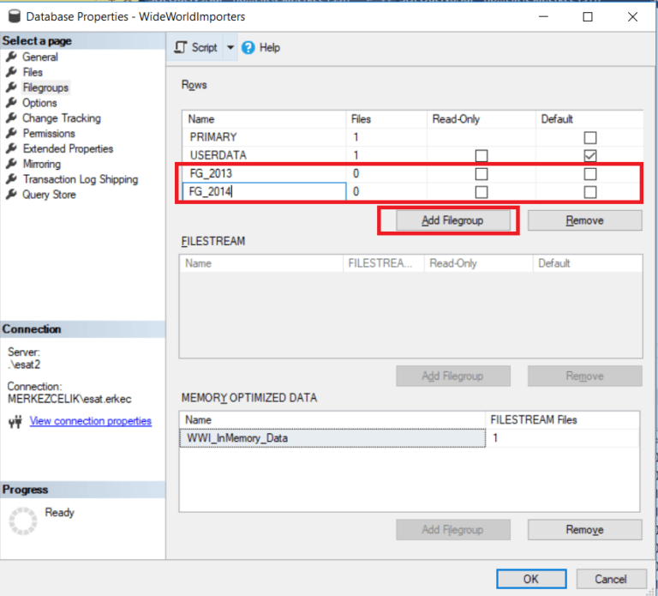Click the wrench icon beside Options
Screen dimensions: 658x596
[x=11, y=103]
